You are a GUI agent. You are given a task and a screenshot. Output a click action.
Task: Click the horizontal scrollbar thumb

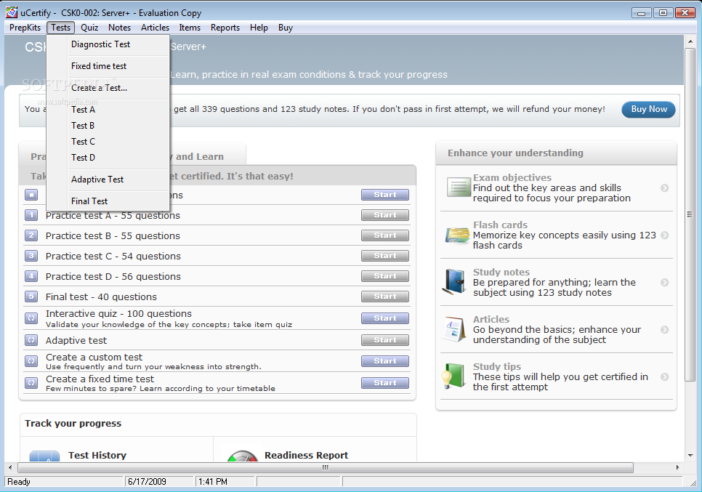coord(326,467)
